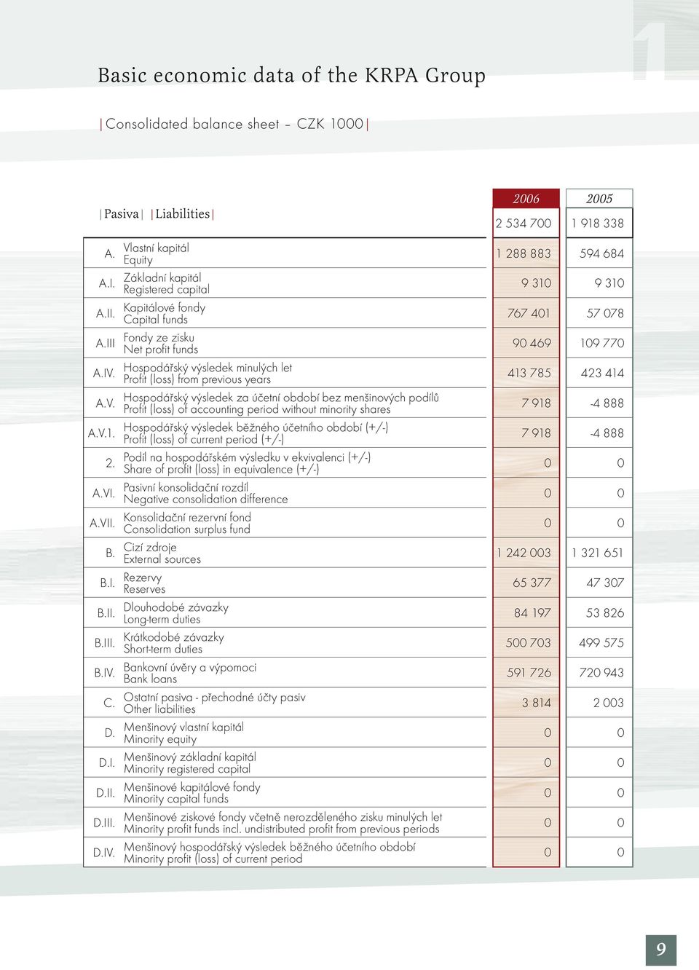Select the 'Short-term duties' row label
The image size is (699, 970).
[x=162, y=649]
